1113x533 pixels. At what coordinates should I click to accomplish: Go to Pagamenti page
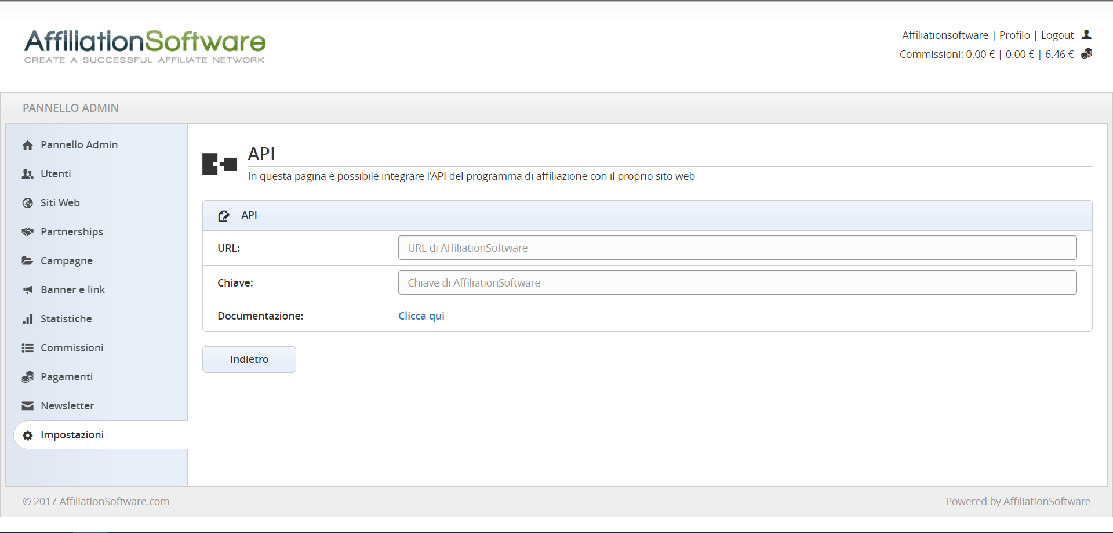(x=67, y=377)
